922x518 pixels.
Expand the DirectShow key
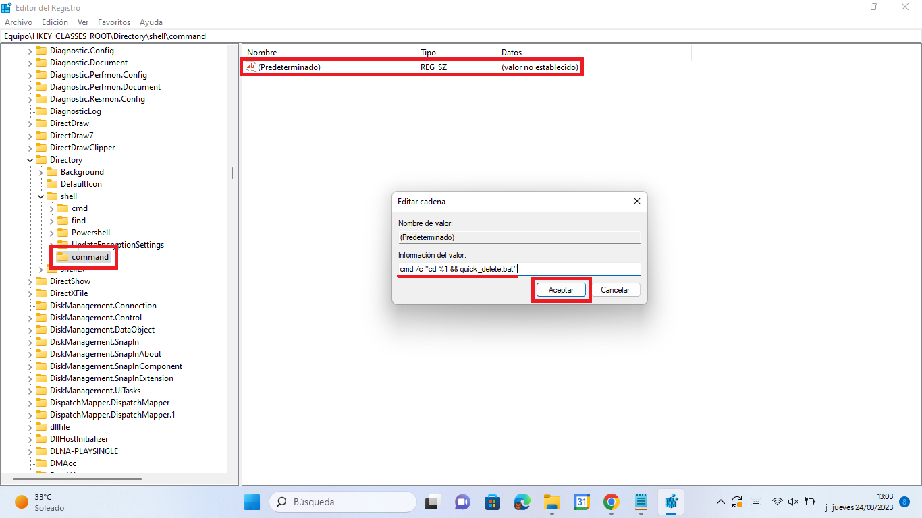30,281
